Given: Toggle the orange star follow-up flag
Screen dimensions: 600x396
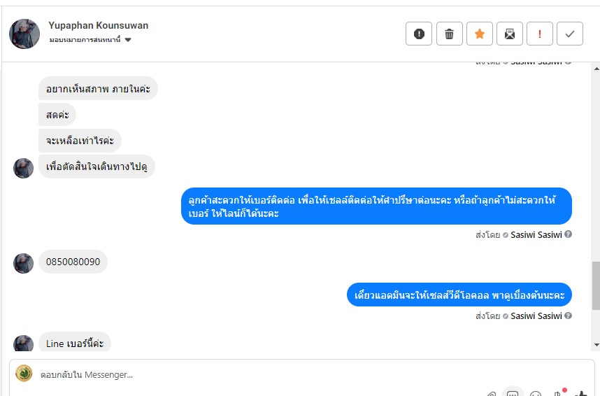Looking at the screenshot, I should (480, 34).
